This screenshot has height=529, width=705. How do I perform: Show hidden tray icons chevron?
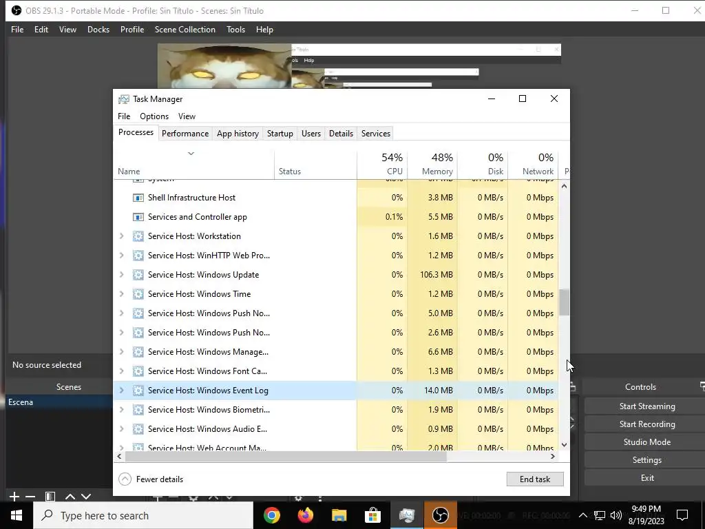point(582,515)
